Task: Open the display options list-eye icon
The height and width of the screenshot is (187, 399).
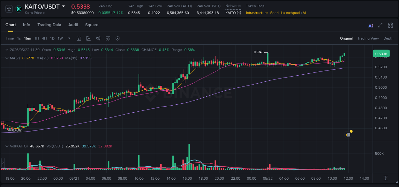Action: (x=108, y=38)
